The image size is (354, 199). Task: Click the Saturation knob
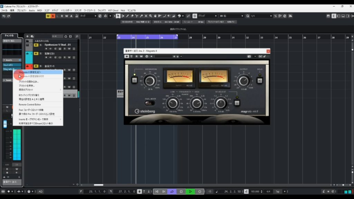[150, 81]
